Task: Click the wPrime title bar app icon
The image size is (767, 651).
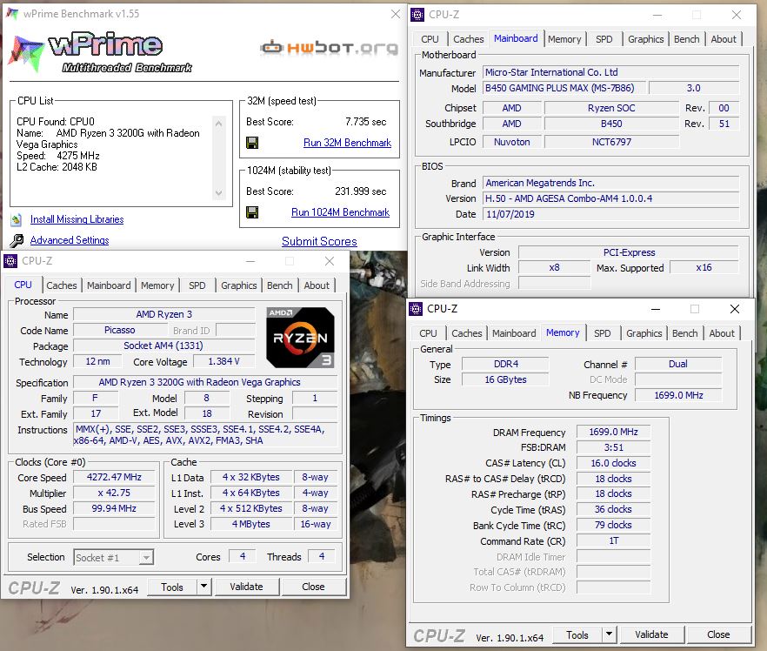Action: pyautogui.click(x=12, y=14)
